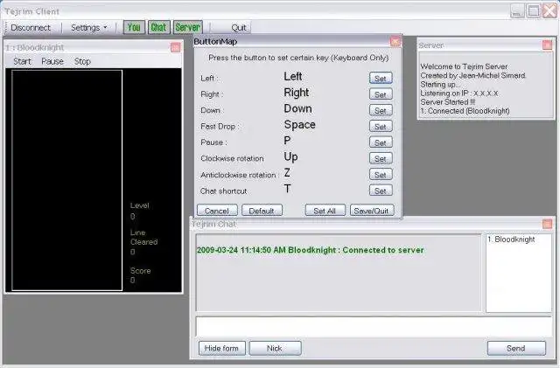Close the Bloodknight game panel

(175, 47)
